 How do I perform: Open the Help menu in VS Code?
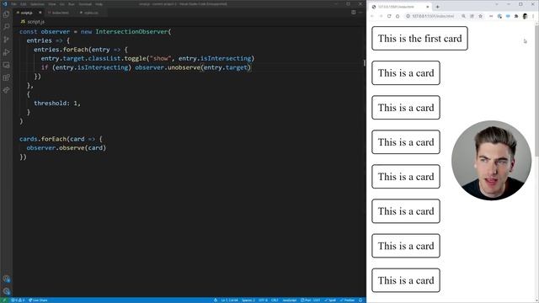tap(99, 4)
